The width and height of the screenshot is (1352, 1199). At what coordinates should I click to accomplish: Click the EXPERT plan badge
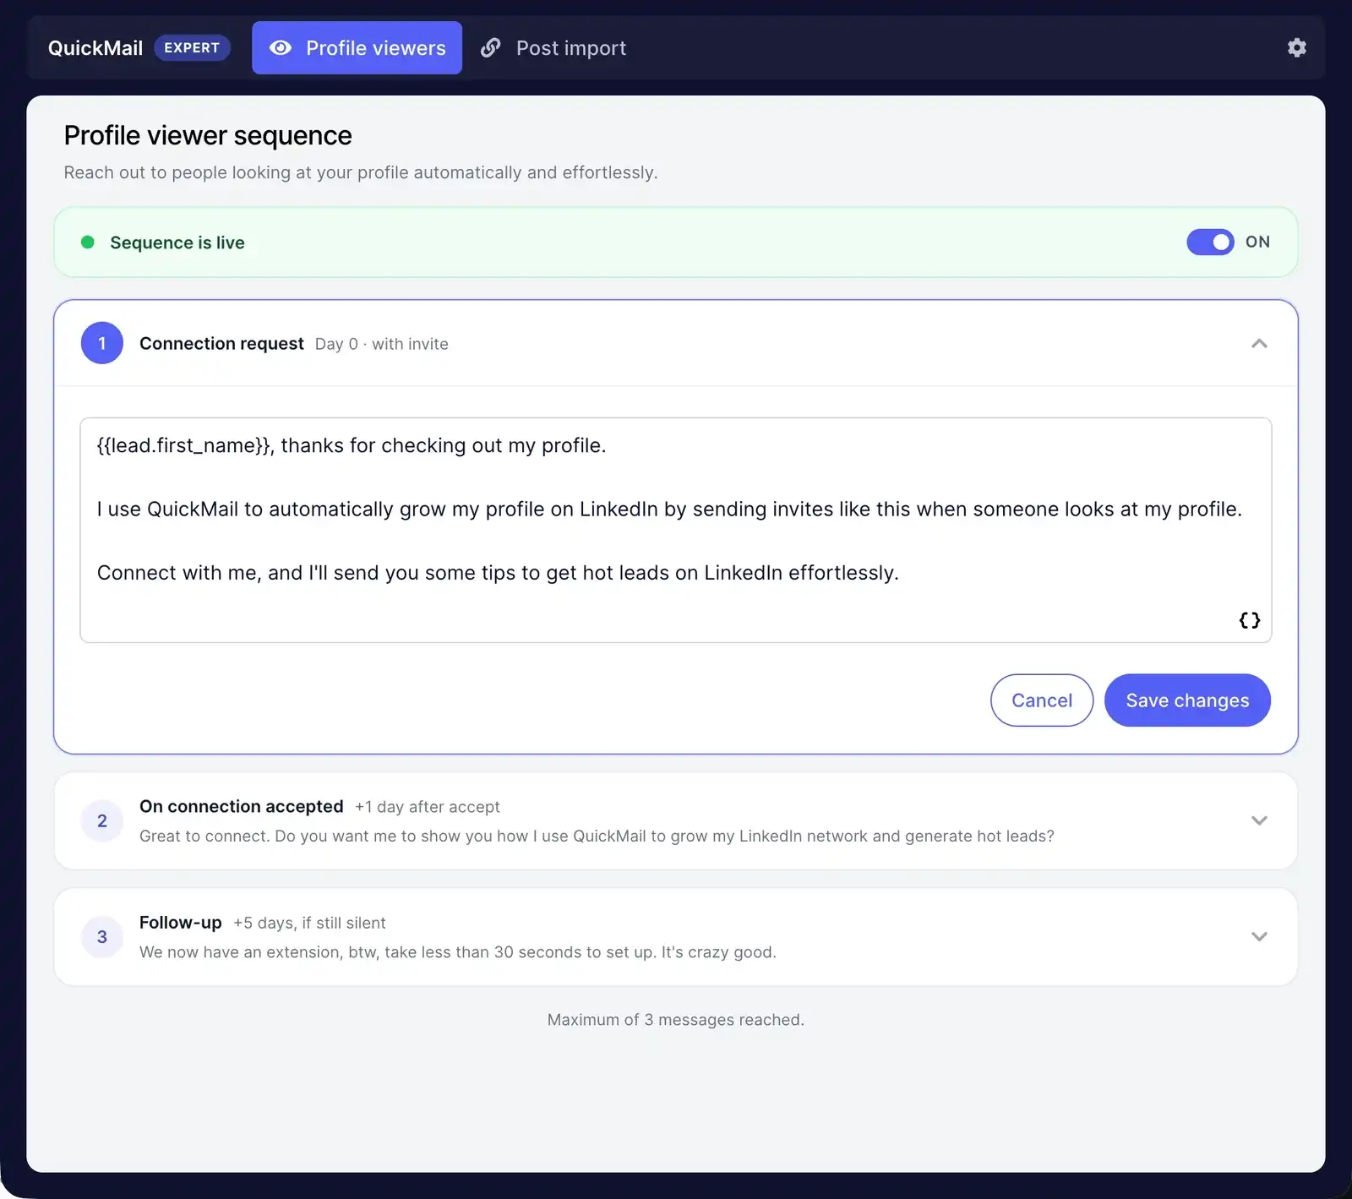192,47
